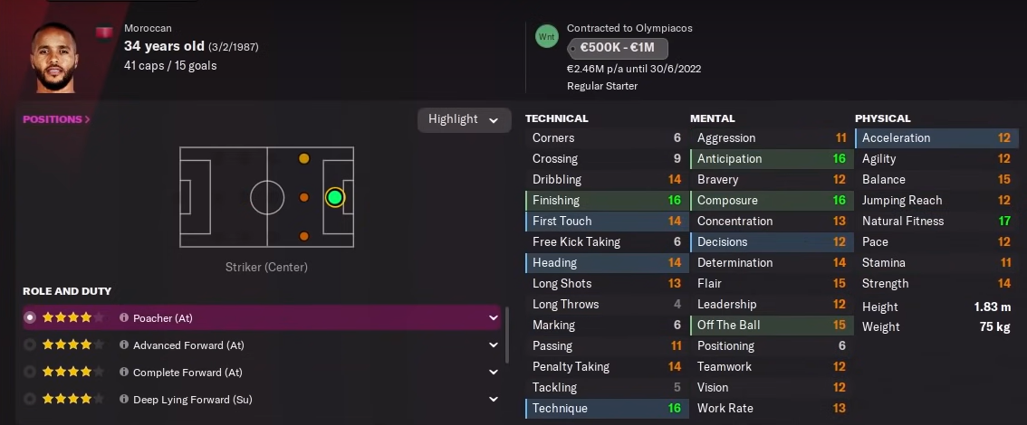This screenshot has width=1027, height=425.
Task: Click the info icon beside Advanced Forward (At)
Action: click(x=124, y=345)
